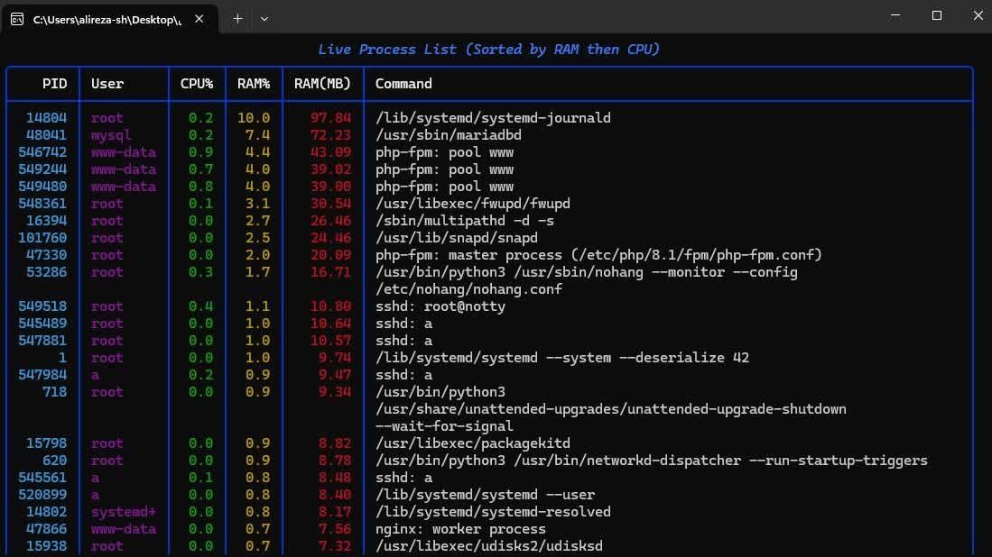
Task: Select PID 548361
Action: click(42, 204)
